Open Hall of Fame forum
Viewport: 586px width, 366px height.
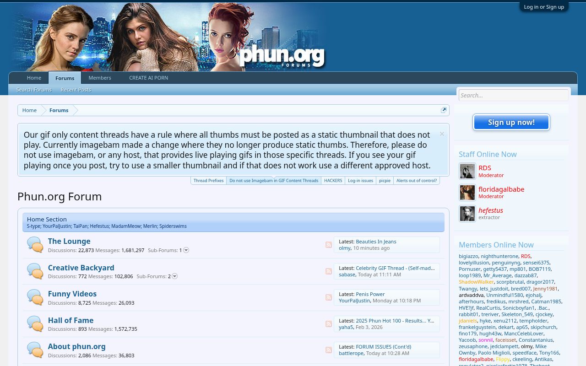71,320
